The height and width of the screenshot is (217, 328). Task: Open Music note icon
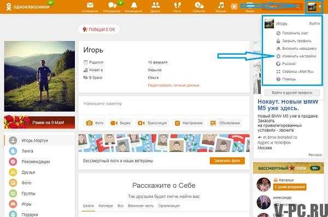pos(221,5)
